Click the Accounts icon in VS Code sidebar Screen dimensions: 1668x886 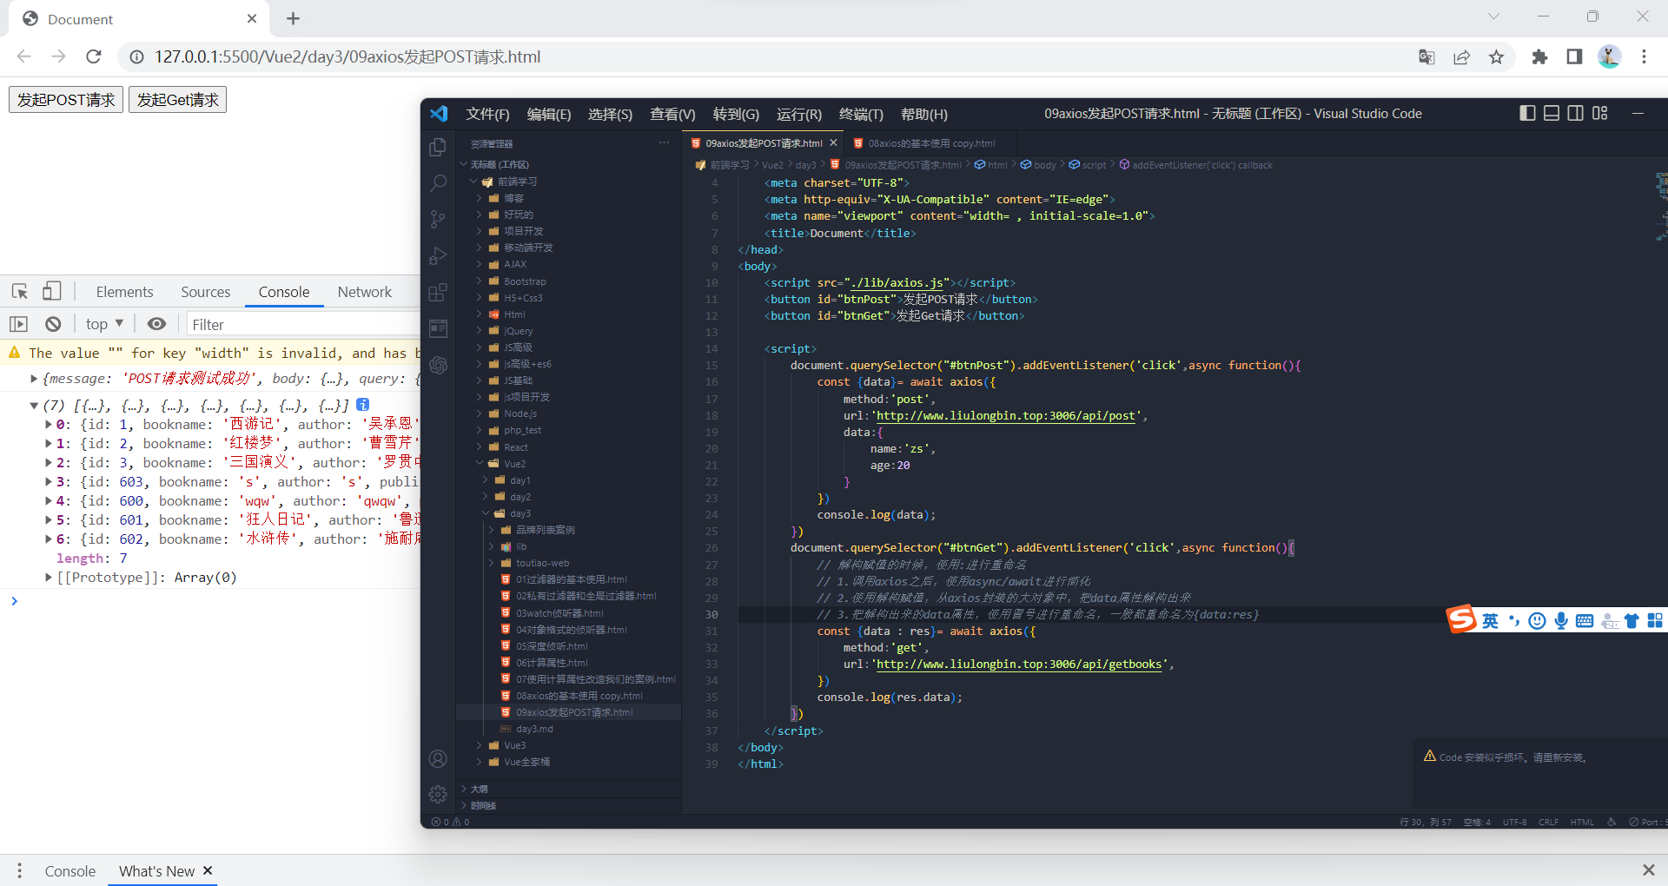point(438,758)
